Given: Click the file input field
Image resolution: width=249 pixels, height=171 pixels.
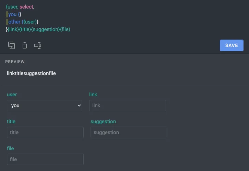Looking at the screenshot, I should [x=45, y=159].
